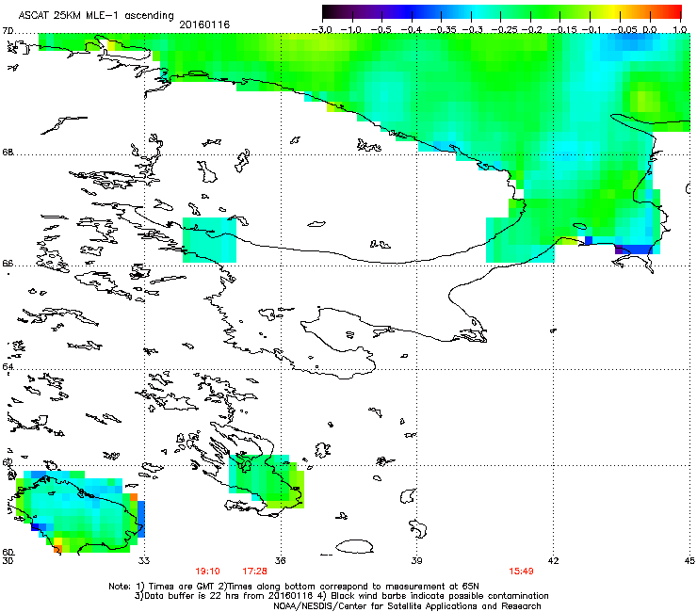This screenshot has width=697, height=612.
Task: Click the -0.25 color scale label
Action: (504, 30)
